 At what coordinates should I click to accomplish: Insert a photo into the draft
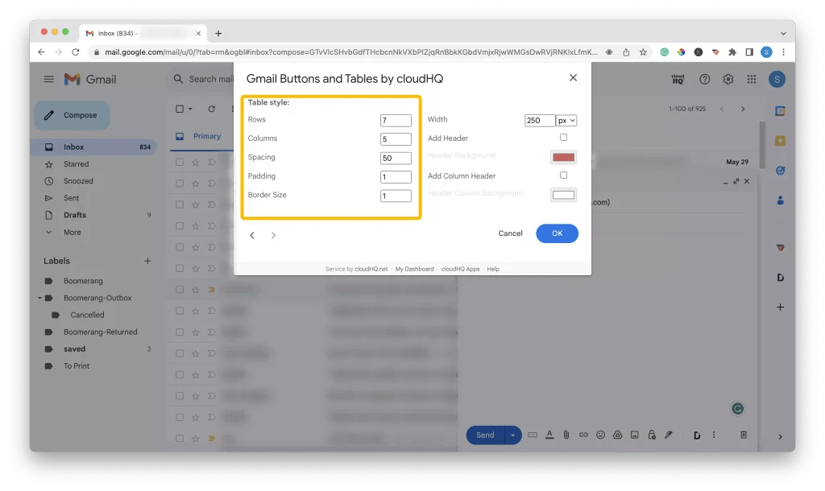tap(634, 435)
